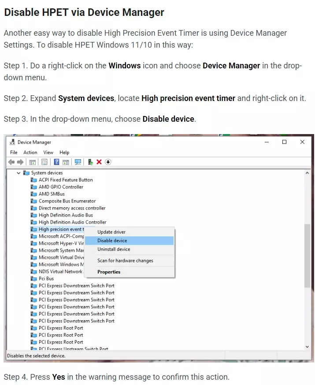Select the System devices category label
Viewport: 315px width, 385px height.
click(x=47, y=173)
